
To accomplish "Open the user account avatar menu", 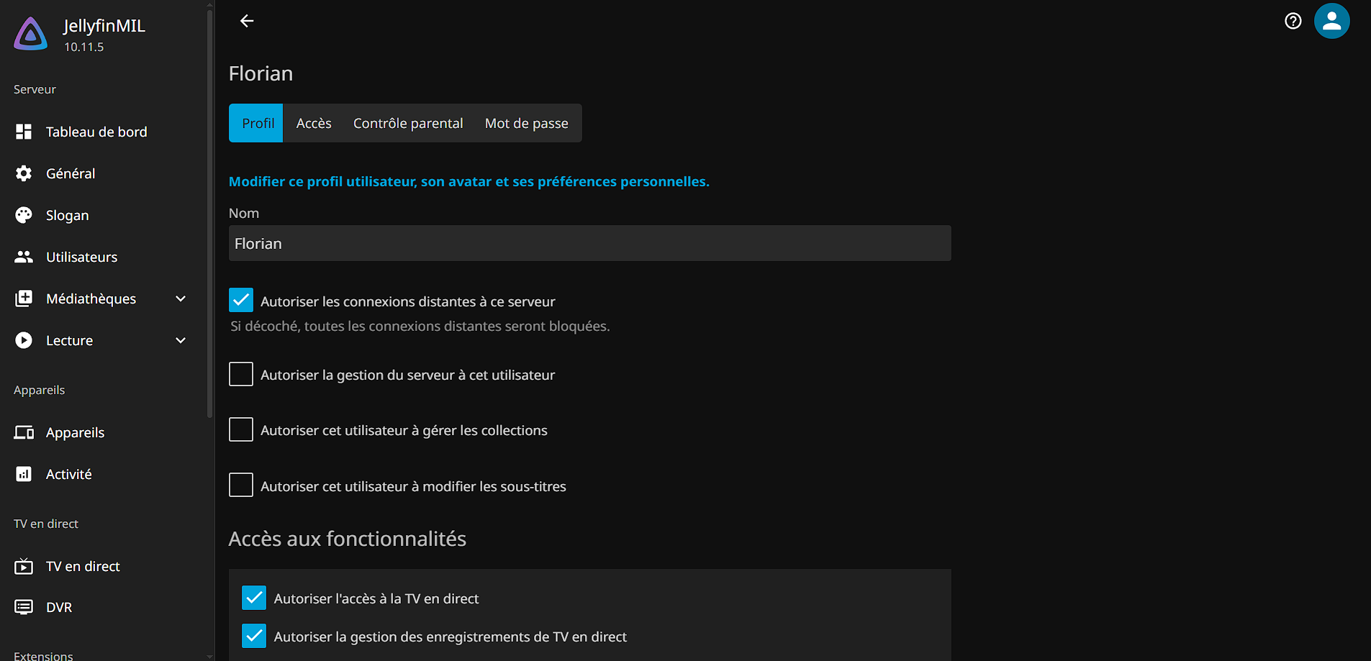I will (1331, 21).
